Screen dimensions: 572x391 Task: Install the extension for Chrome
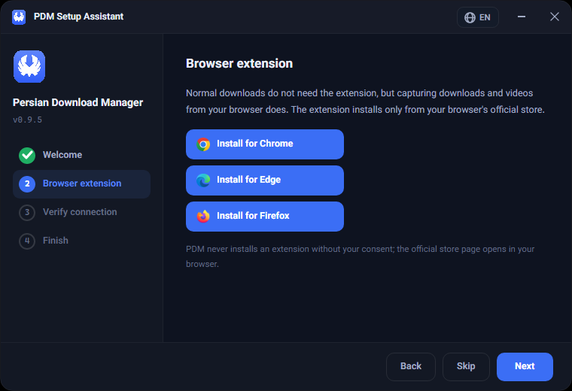(x=265, y=144)
